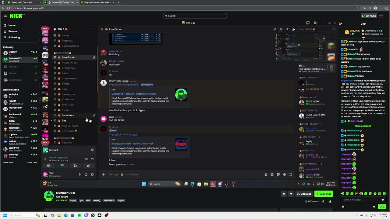This screenshot has height=219, width=390.
Task: Mute the Guzman0611 Stream tab audio
Action: tap(49, 2)
